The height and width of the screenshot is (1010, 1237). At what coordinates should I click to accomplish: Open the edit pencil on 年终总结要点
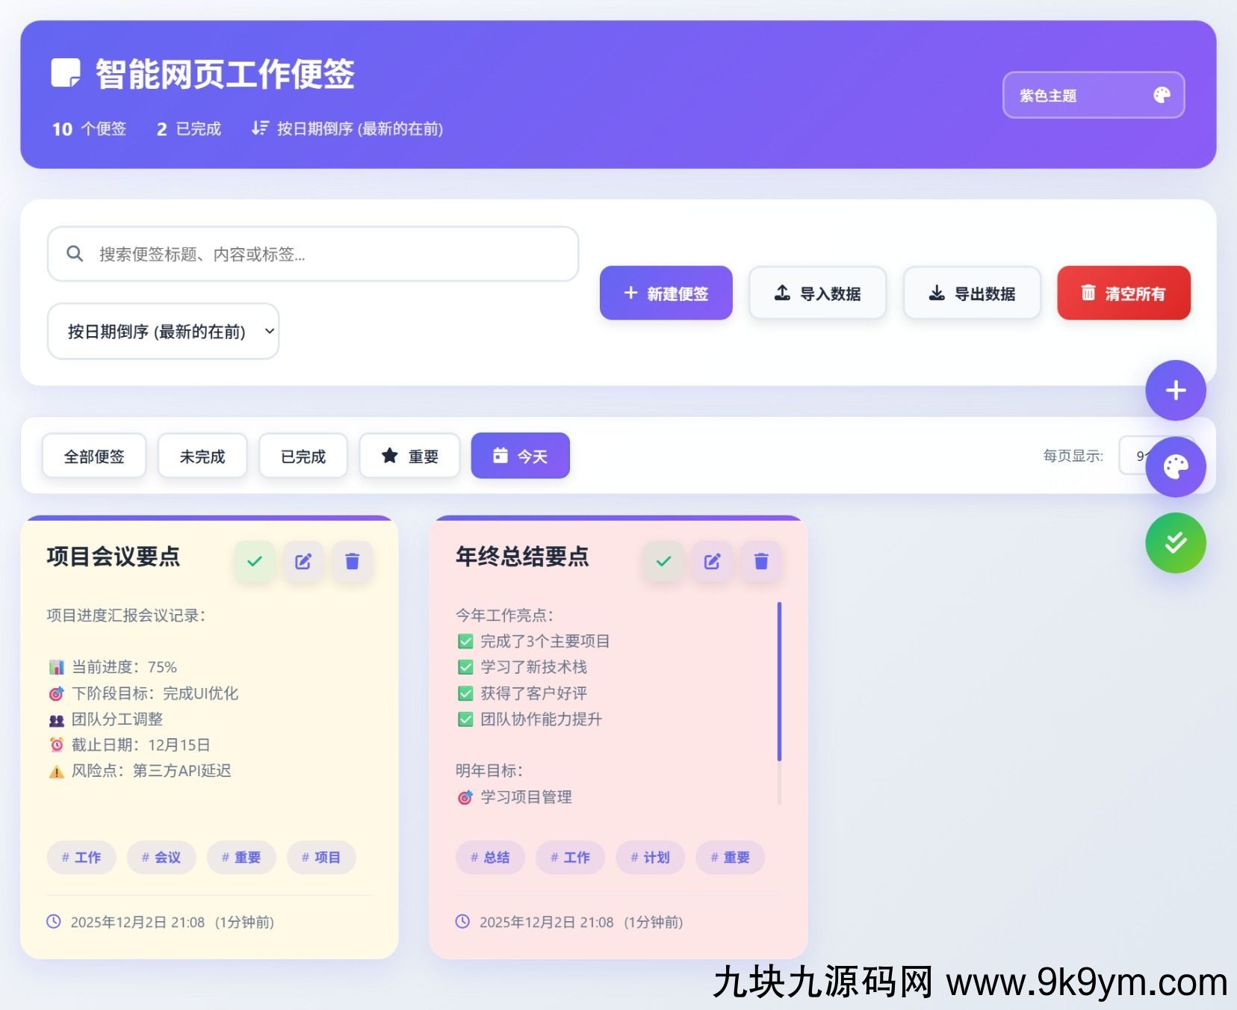pyautogui.click(x=712, y=561)
